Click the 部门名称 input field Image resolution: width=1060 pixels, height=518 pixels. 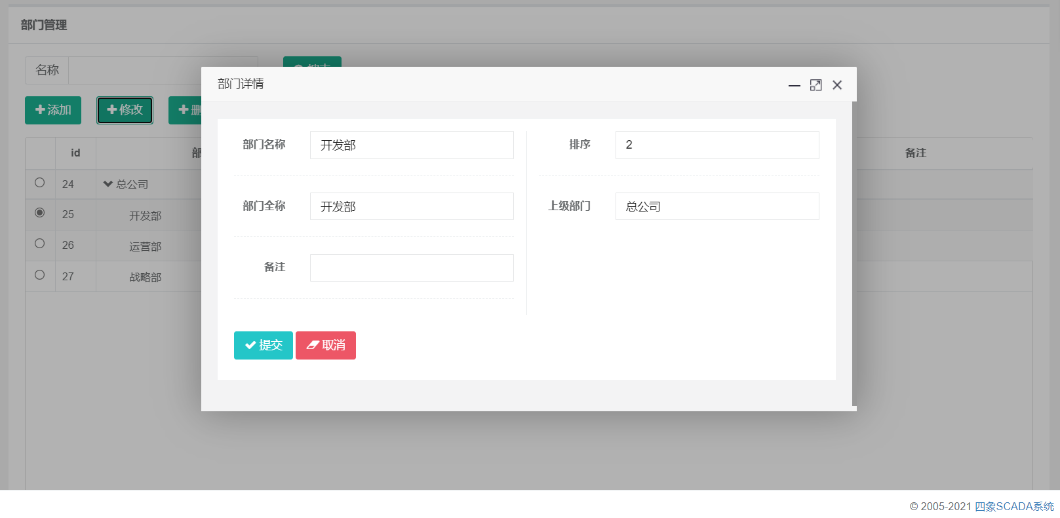tap(411, 145)
